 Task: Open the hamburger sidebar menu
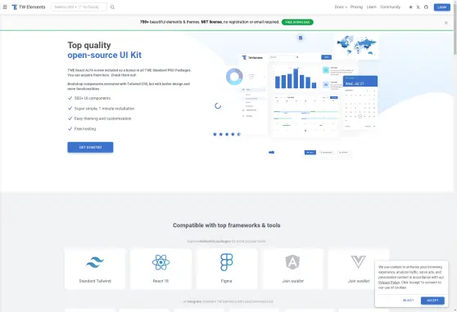5,7
